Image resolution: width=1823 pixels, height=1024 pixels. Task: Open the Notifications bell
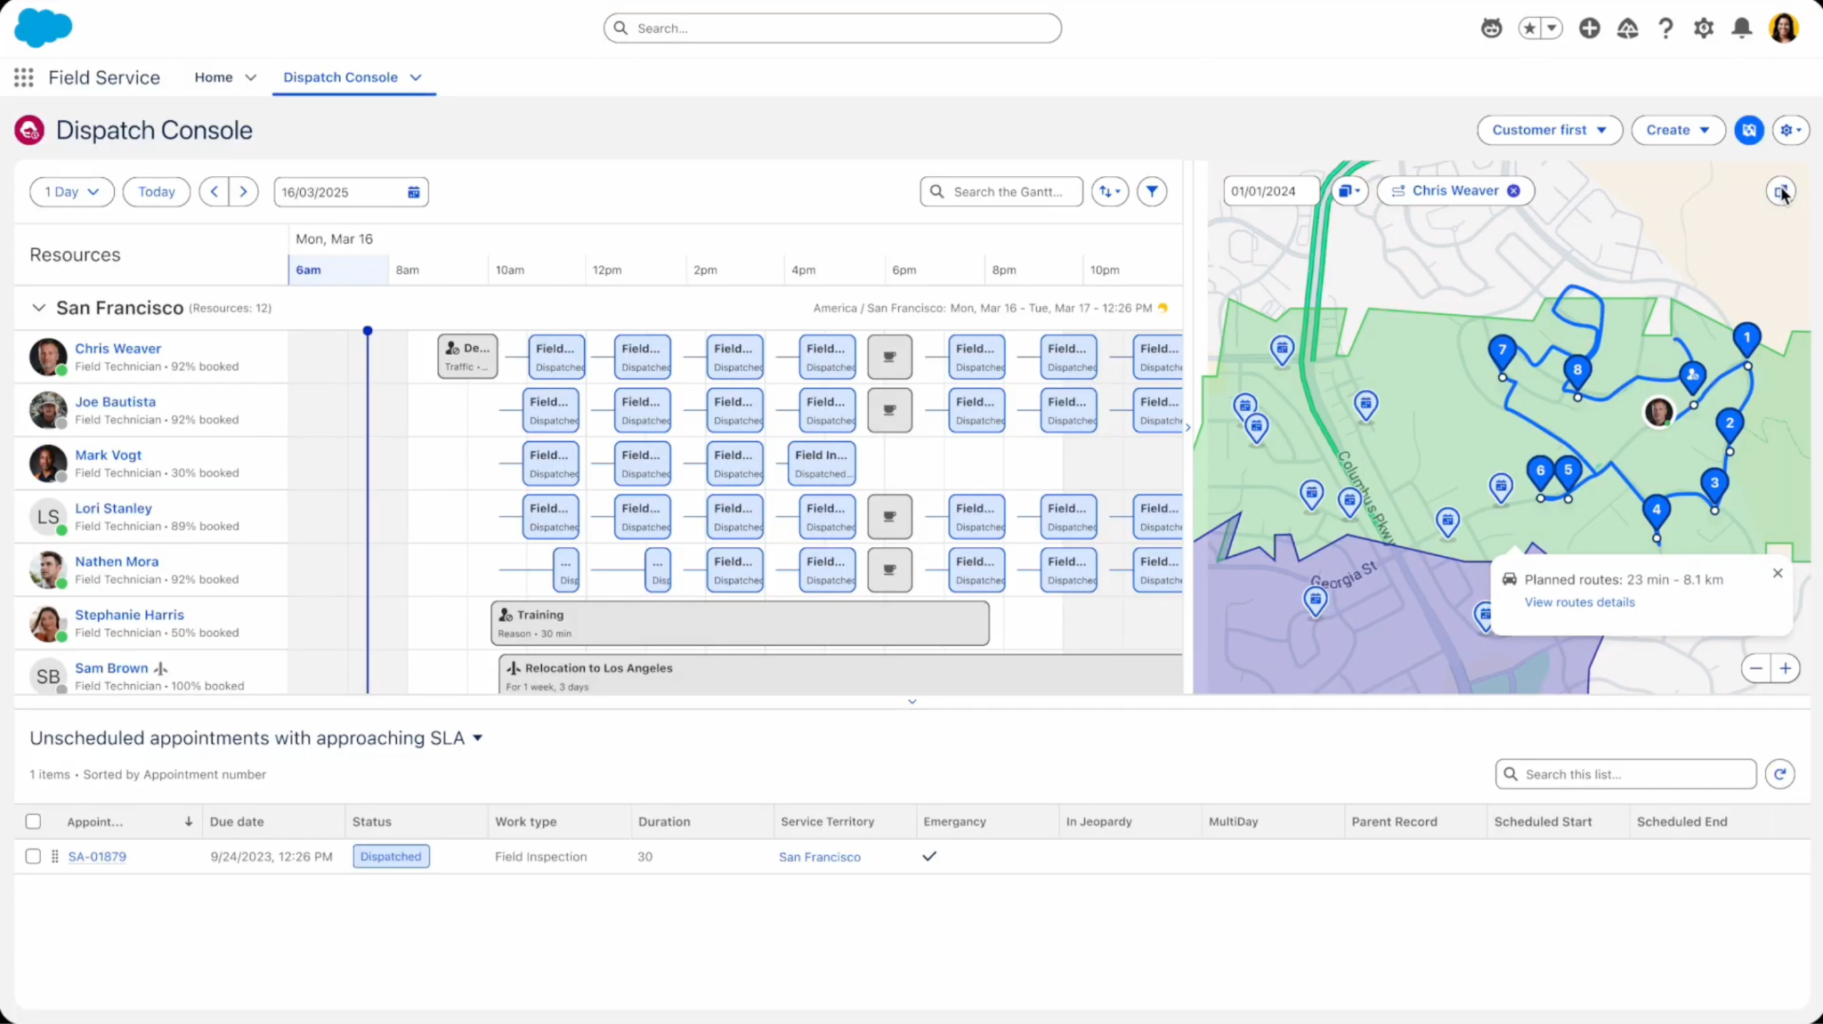pyautogui.click(x=1742, y=28)
